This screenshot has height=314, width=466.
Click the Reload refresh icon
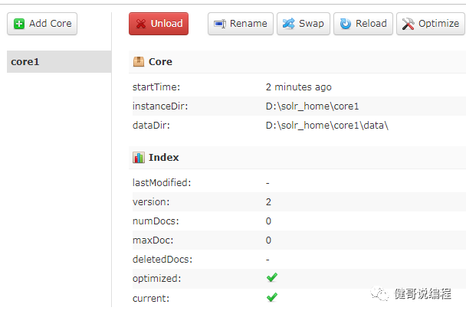coord(346,24)
